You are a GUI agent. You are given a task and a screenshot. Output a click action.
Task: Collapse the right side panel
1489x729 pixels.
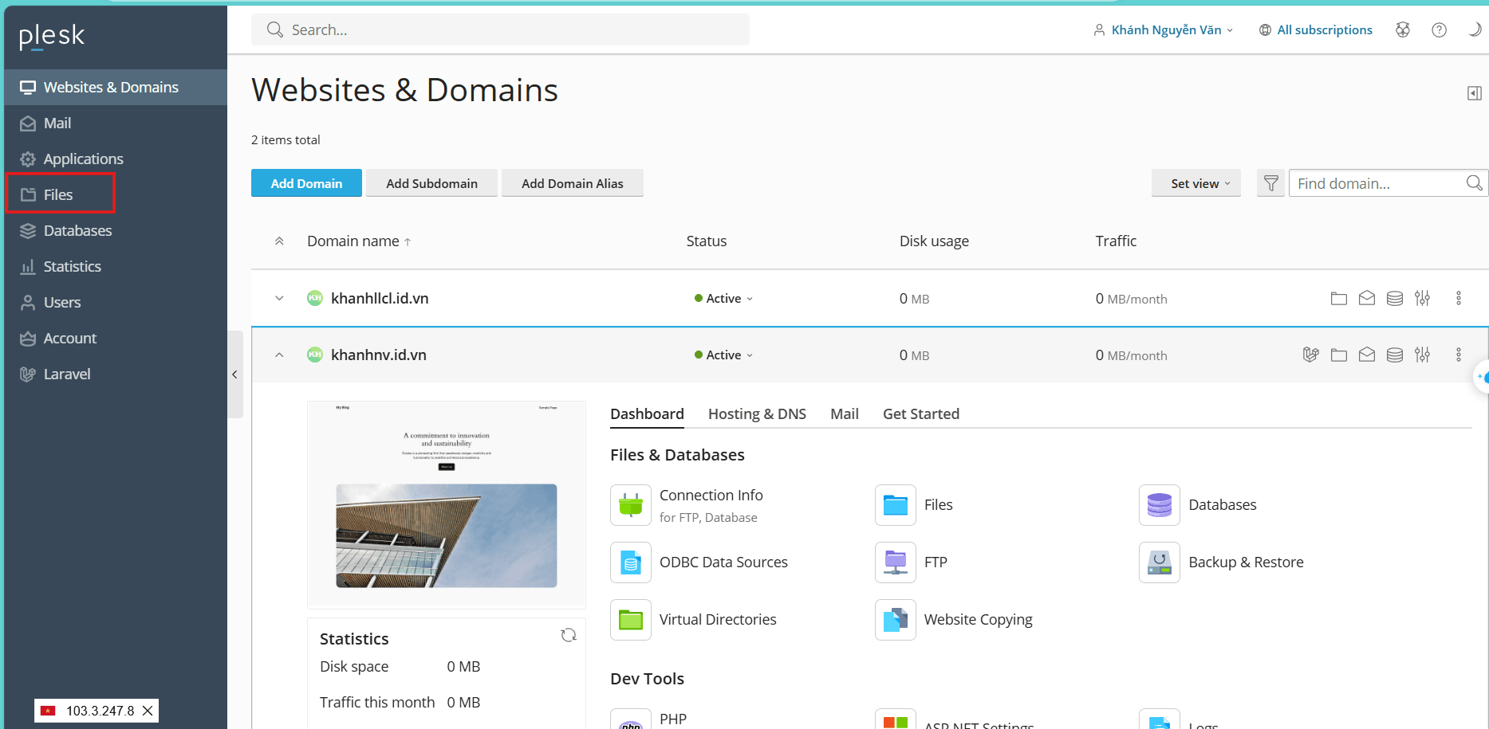(1474, 93)
